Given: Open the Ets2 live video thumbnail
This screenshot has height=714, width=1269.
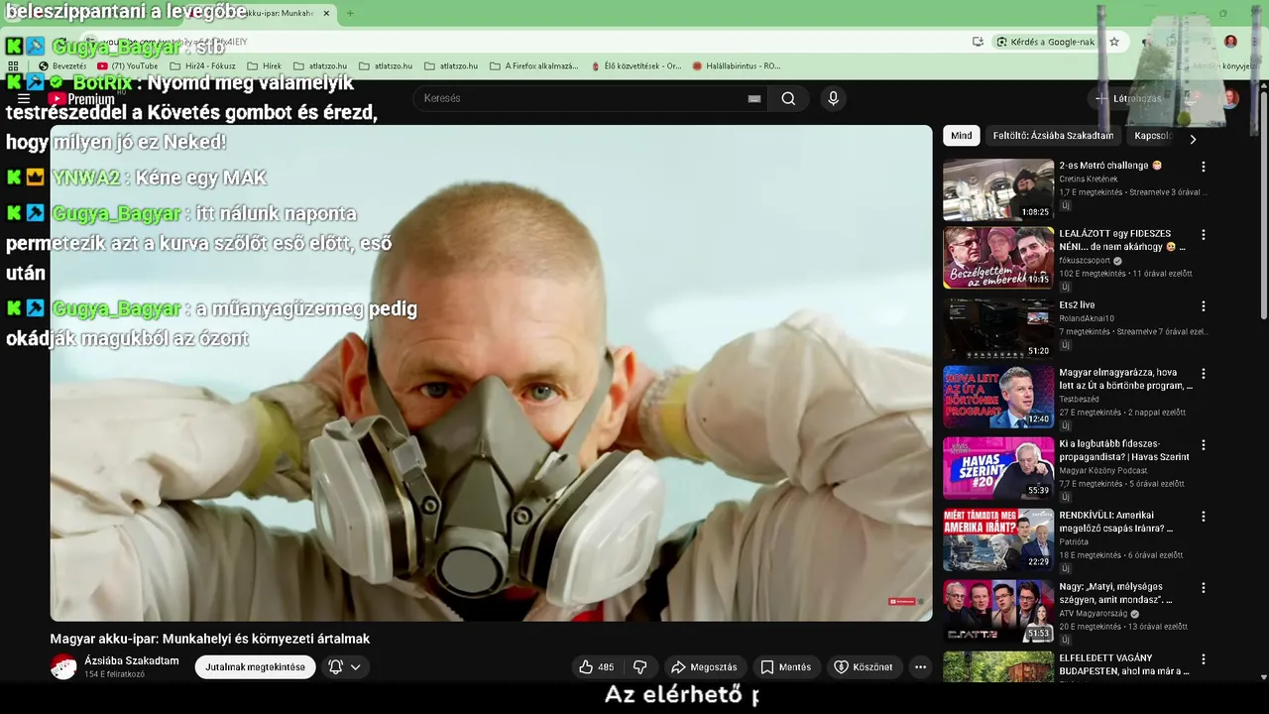Looking at the screenshot, I should pyautogui.click(x=998, y=329).
